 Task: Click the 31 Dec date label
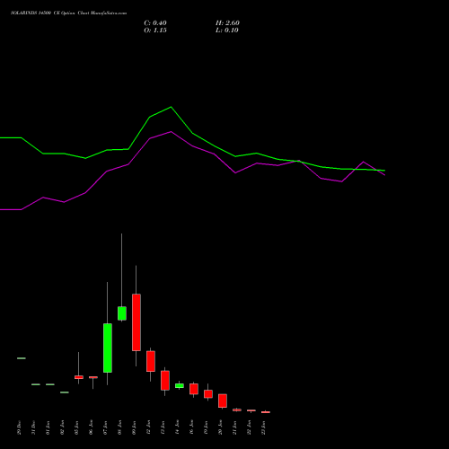(x=34, y=427)
